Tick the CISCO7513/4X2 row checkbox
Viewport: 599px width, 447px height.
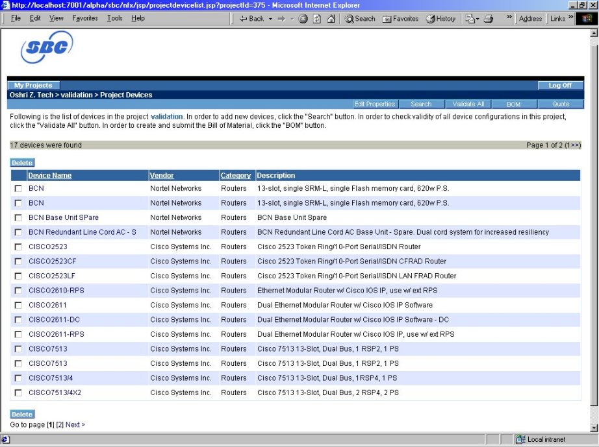[x=18, y=393]
